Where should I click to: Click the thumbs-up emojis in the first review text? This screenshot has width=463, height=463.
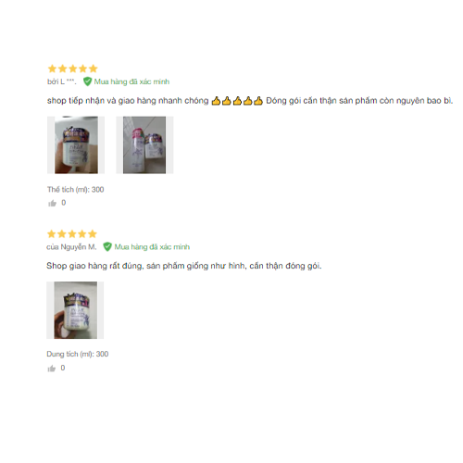pos(237,101)
